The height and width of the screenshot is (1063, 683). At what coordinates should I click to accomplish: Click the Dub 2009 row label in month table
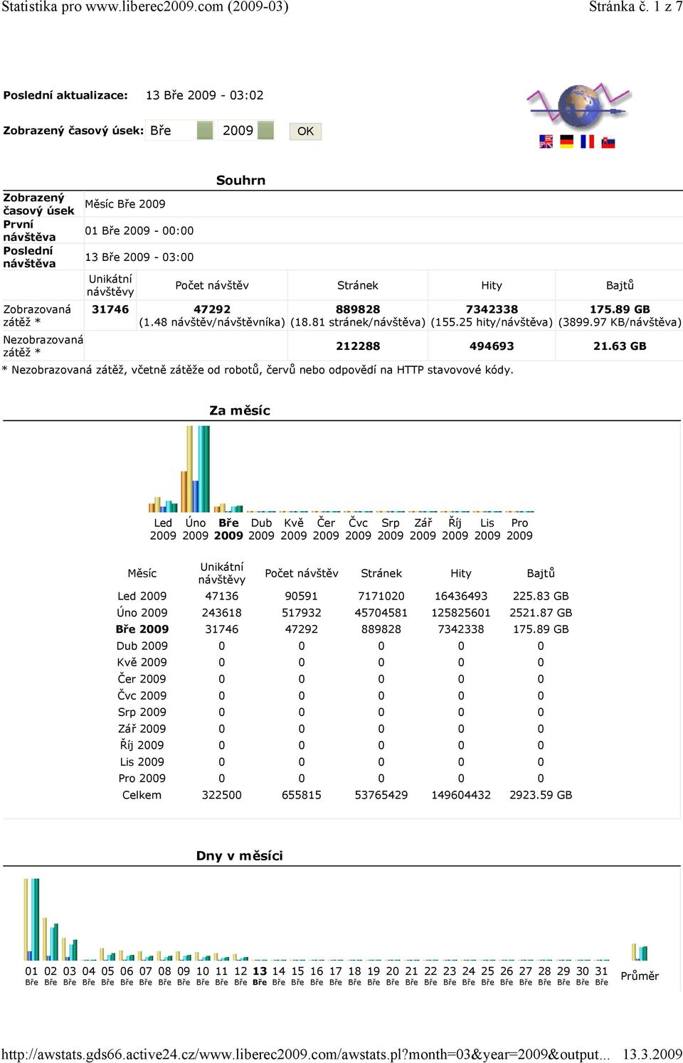[x=142, y=646]
